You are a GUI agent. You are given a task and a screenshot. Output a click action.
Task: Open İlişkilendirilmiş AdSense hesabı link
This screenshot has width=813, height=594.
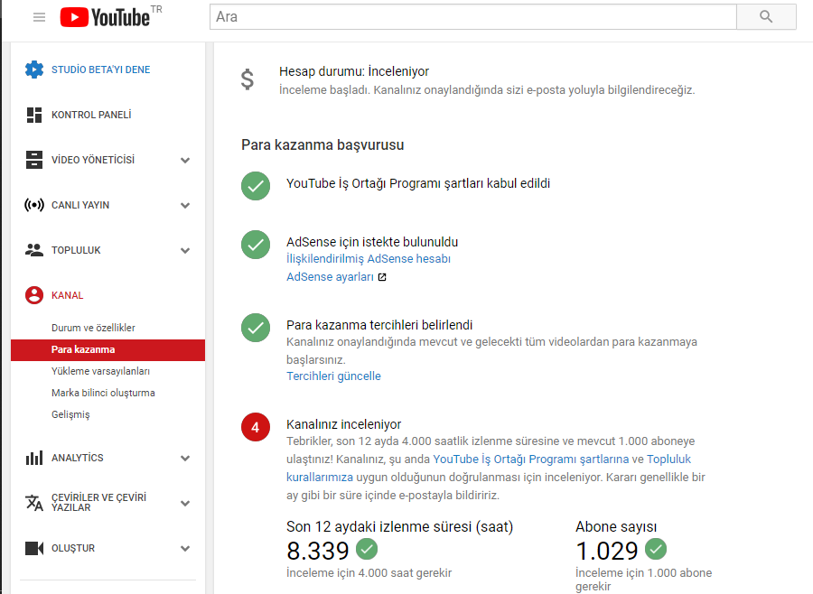pos(369,259)
